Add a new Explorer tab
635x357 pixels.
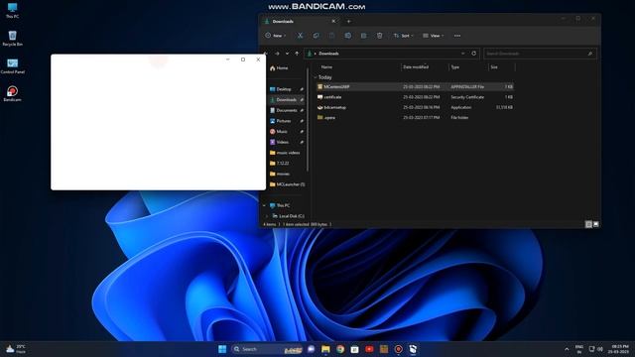[348, 22]
